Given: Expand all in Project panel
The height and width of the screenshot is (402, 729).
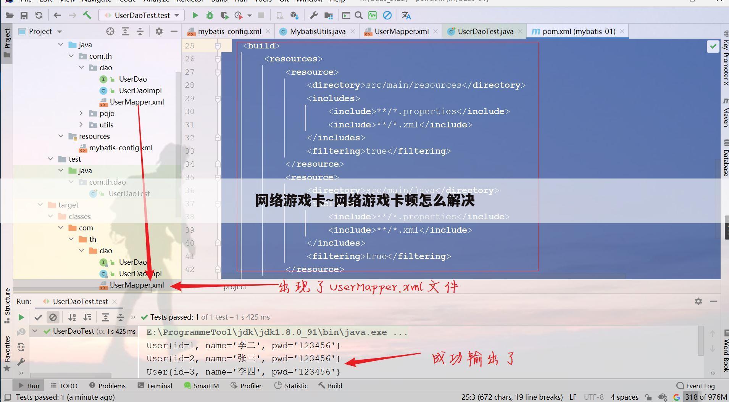Looking at the screenshot, I should (x=125, y=31).
